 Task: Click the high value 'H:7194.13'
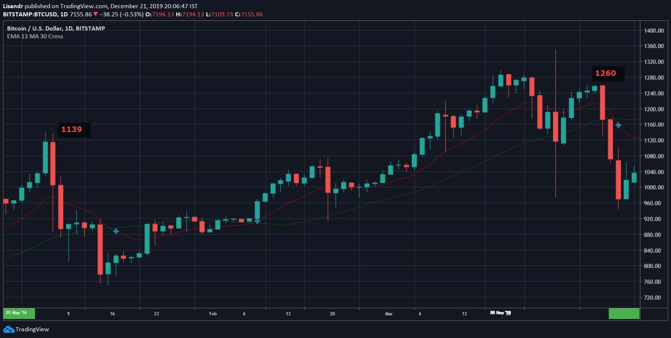pyautogui.click(x=190, y=15)
